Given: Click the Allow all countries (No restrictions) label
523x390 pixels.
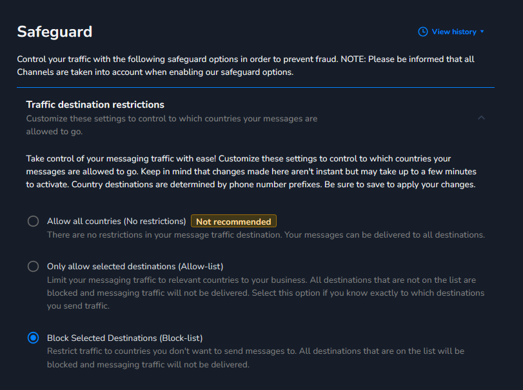Looking at the screenshot, I should point(116,221).
